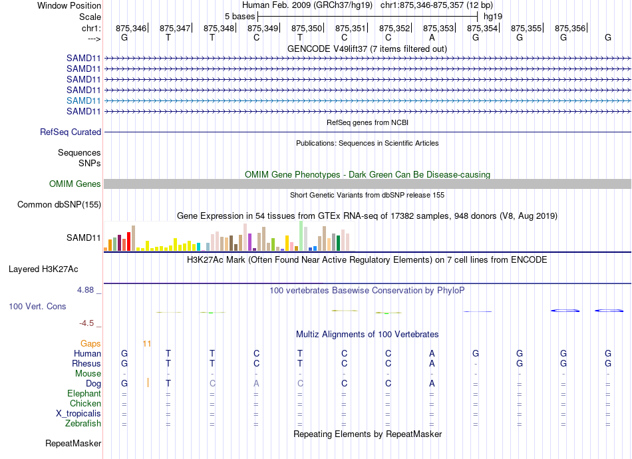Image resolution: width=632 pixels, height=459 pixels.
Task: Click the chr1:875,346-875,357 (12 bp) position text
Action: pos(436,5)
